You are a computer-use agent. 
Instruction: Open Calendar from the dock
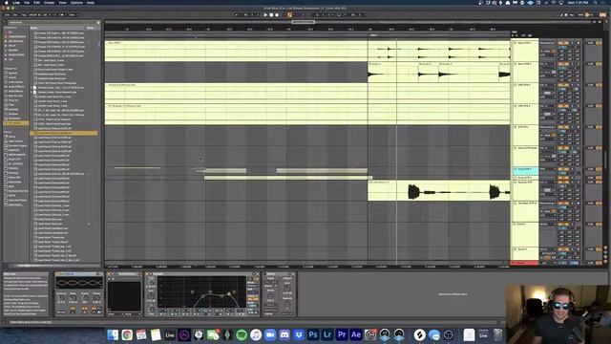141,334
